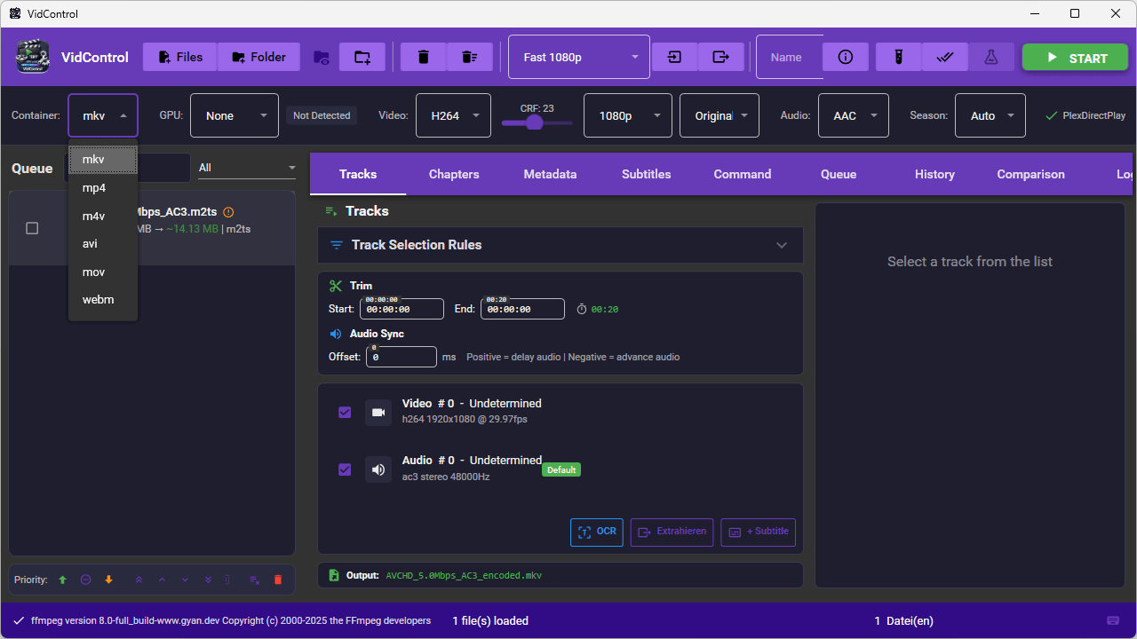Image resolution: width=1137 pixels, height=639 pixels.
Task: Open the Metadata tab
Action: [x=550, y=174]
